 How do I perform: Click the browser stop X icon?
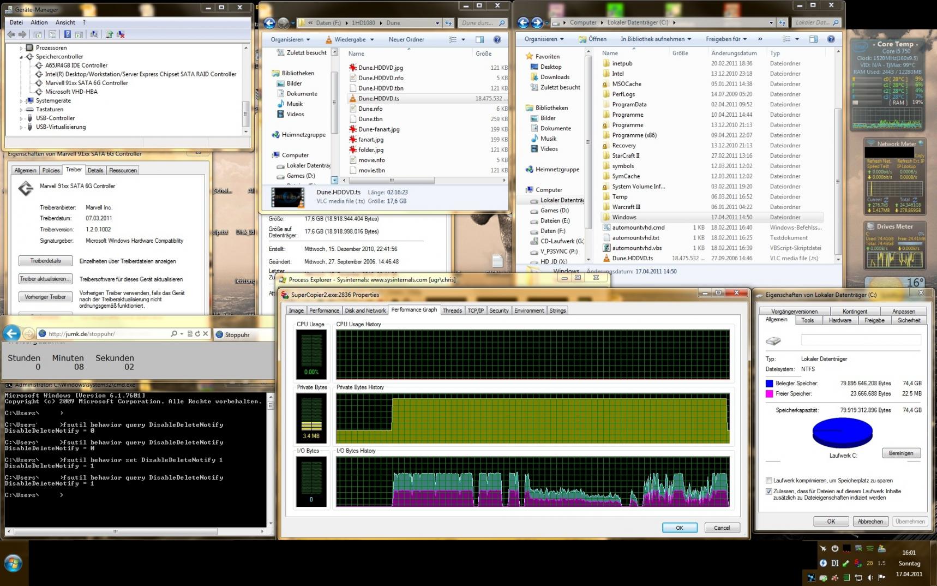(x=206, y=333)
